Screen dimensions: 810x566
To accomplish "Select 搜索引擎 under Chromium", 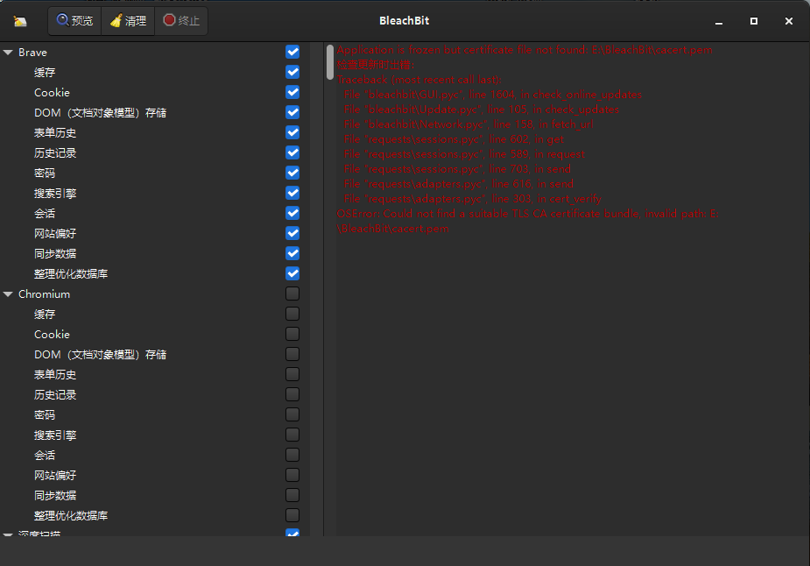I will click(55, 435).
